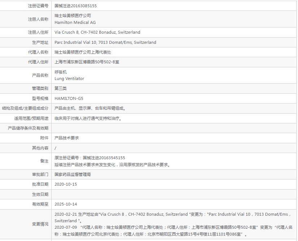Select the label 生效日期
The image size is (298, 241).
coord(40,194)
